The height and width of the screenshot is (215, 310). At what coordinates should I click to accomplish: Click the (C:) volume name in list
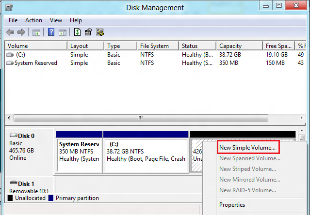(x=20, y=55)
